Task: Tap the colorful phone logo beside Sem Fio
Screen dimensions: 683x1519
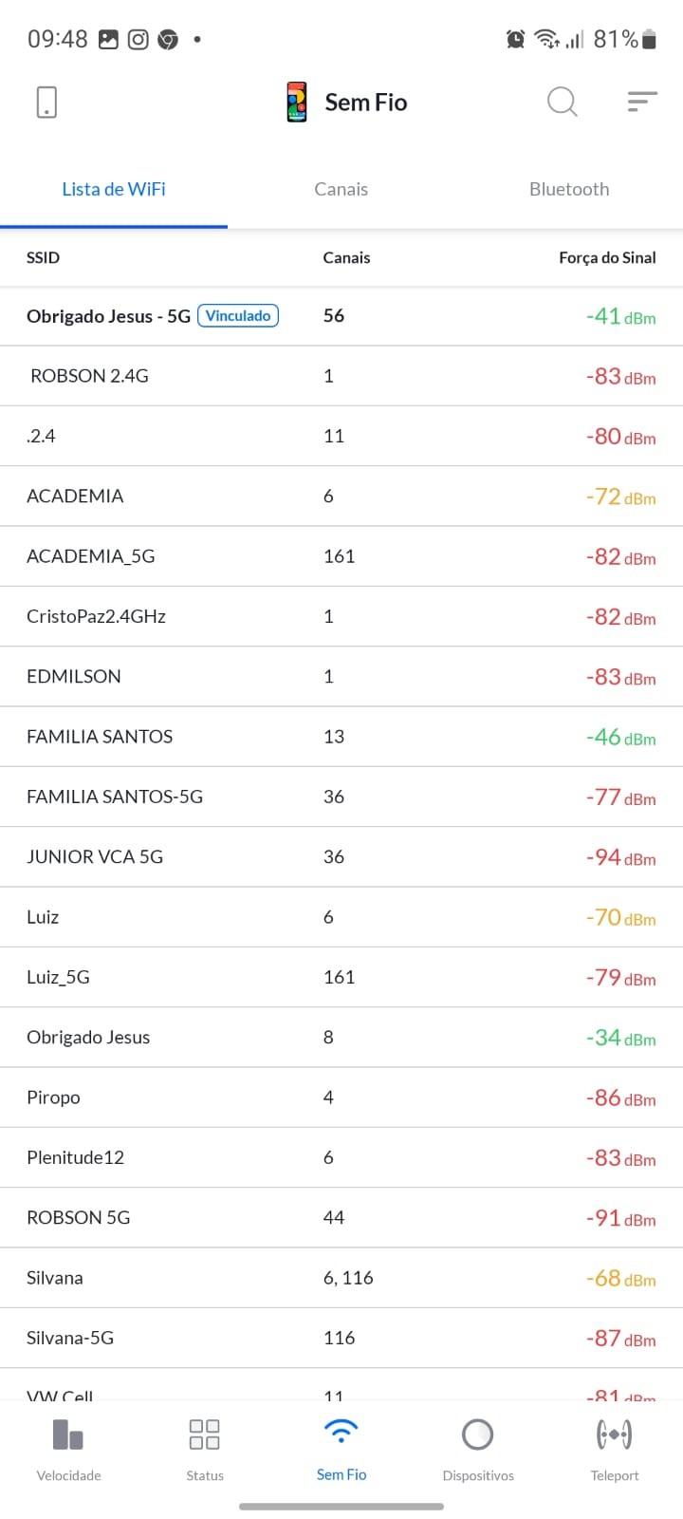Action: point(297,102)
